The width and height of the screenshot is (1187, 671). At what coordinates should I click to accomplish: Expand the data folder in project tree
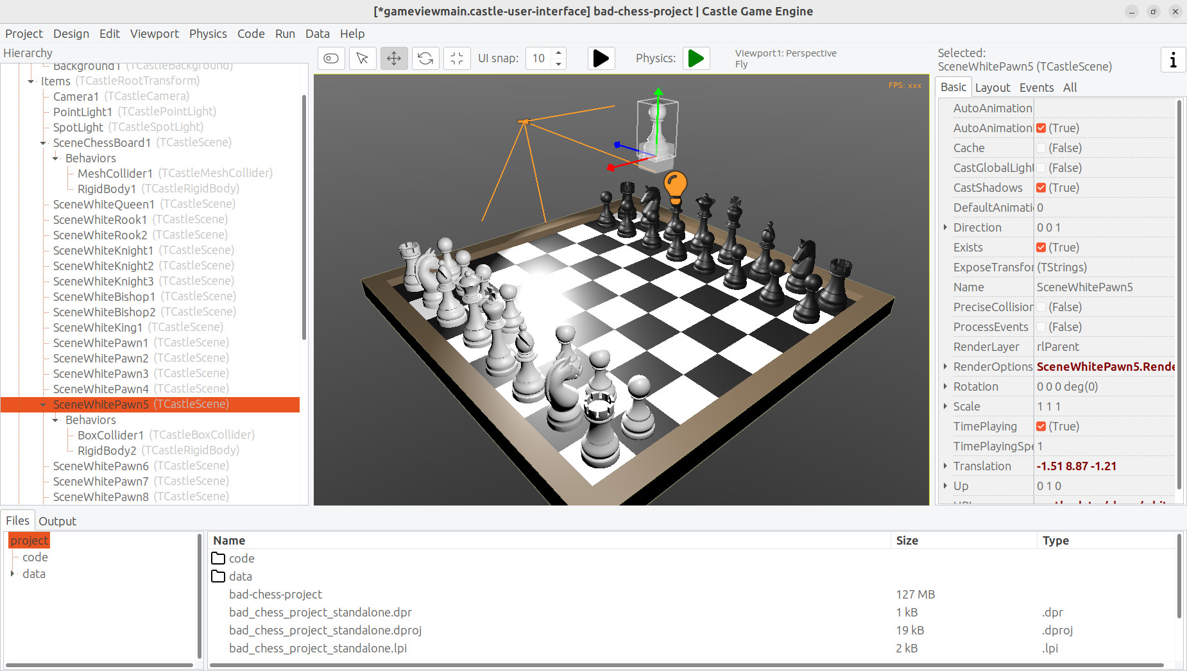coord(12,574)
